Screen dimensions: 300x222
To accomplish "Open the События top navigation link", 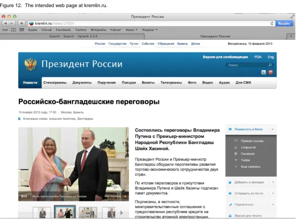I will point(148,44).
